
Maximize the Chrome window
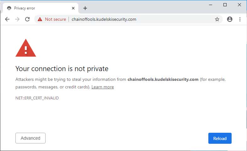coord(225,4)
